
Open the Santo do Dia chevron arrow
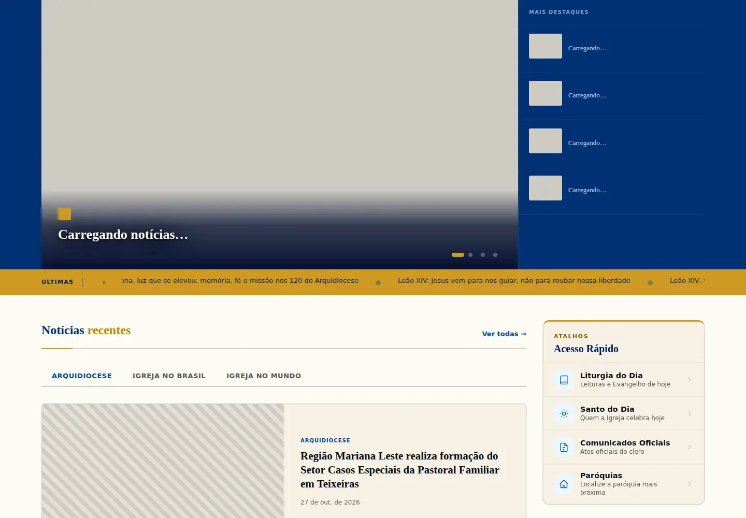pos(690,413)
